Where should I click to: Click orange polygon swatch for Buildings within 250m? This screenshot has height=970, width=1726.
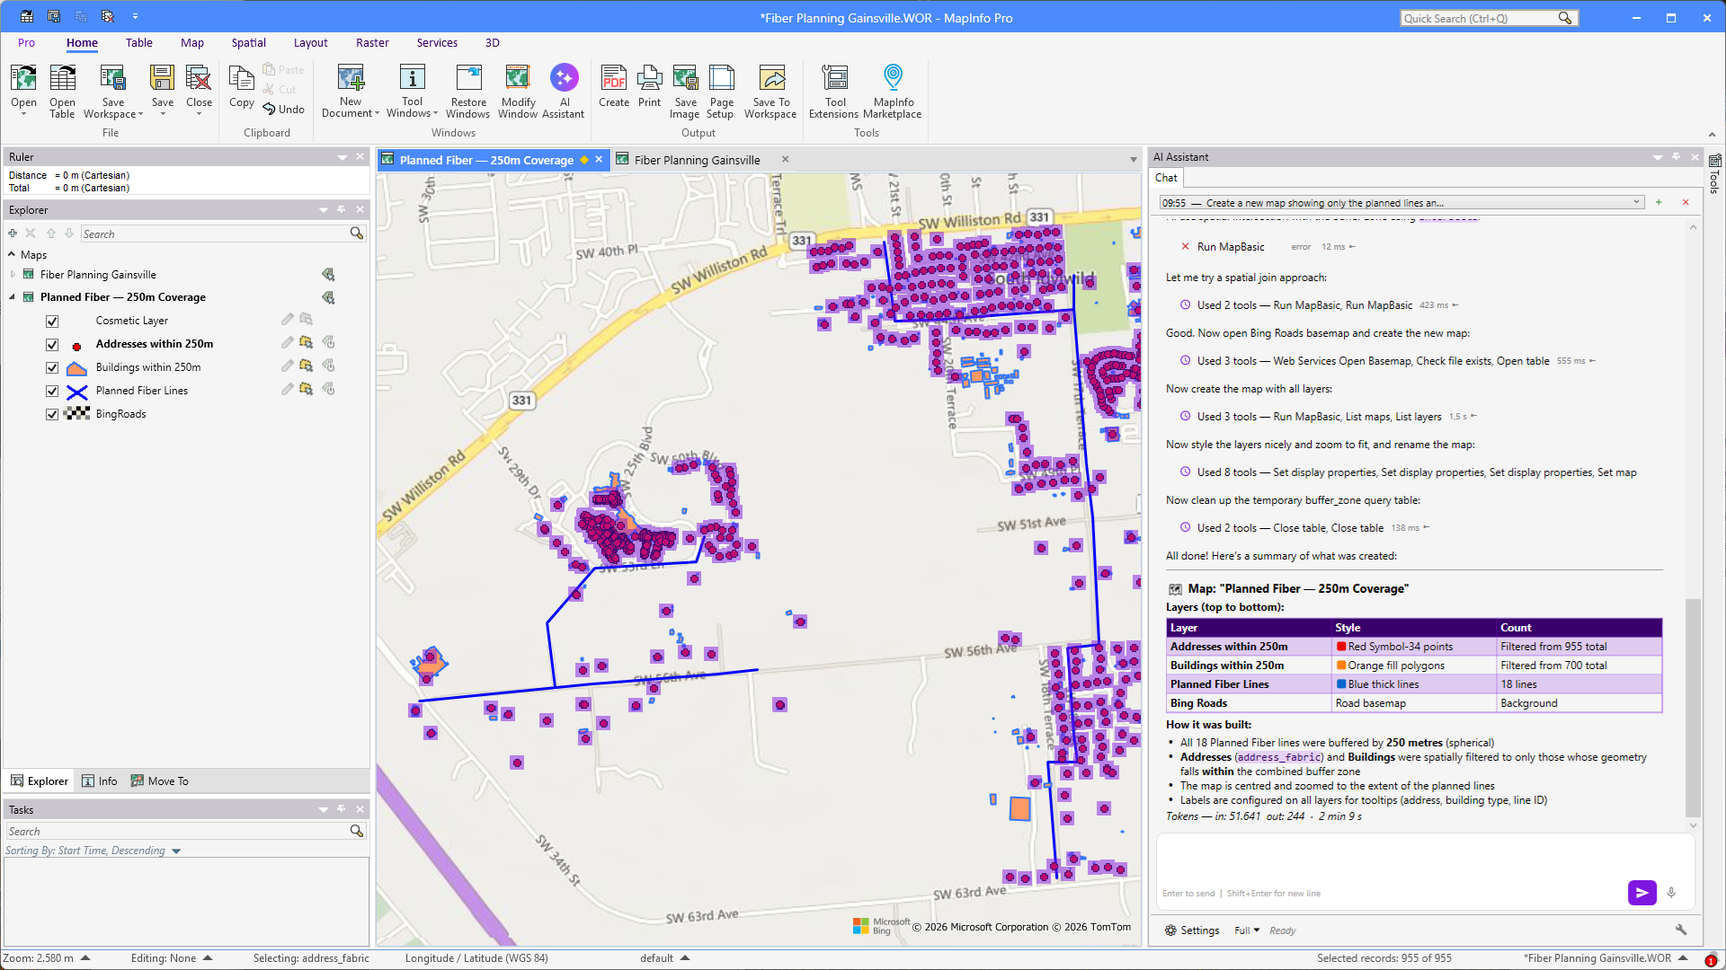tap(77, 368)
